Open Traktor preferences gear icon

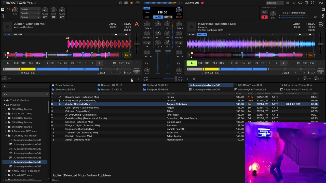click(x=294, y=3)
